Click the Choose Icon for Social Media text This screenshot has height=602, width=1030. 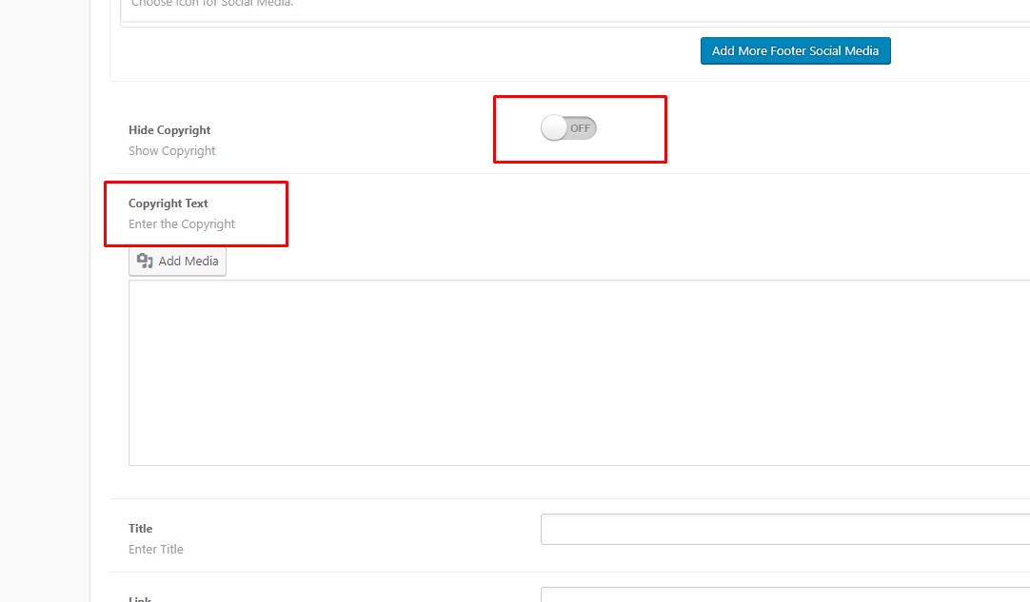tap(211, 4)
